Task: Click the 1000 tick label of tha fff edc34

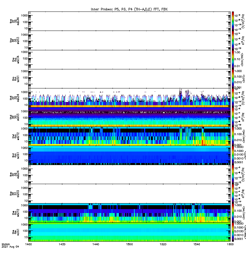Action: [24, 15]
